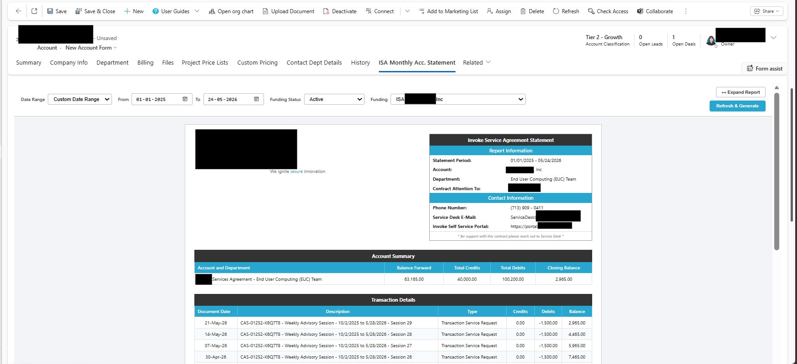The width and height of the screenshot is (797, 364).
Task: Open the Date Range dropdown
Action: click(x=80, y=99)
